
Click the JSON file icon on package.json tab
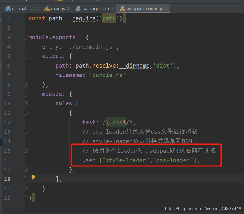coord(78,9)
